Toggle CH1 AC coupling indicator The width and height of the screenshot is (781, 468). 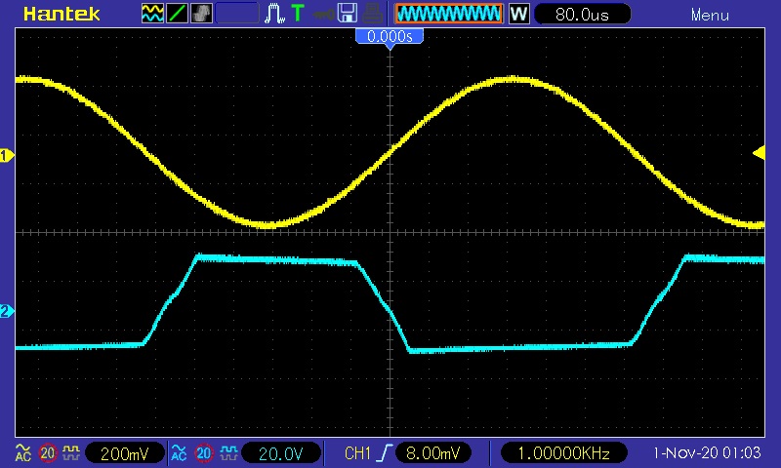21,453
